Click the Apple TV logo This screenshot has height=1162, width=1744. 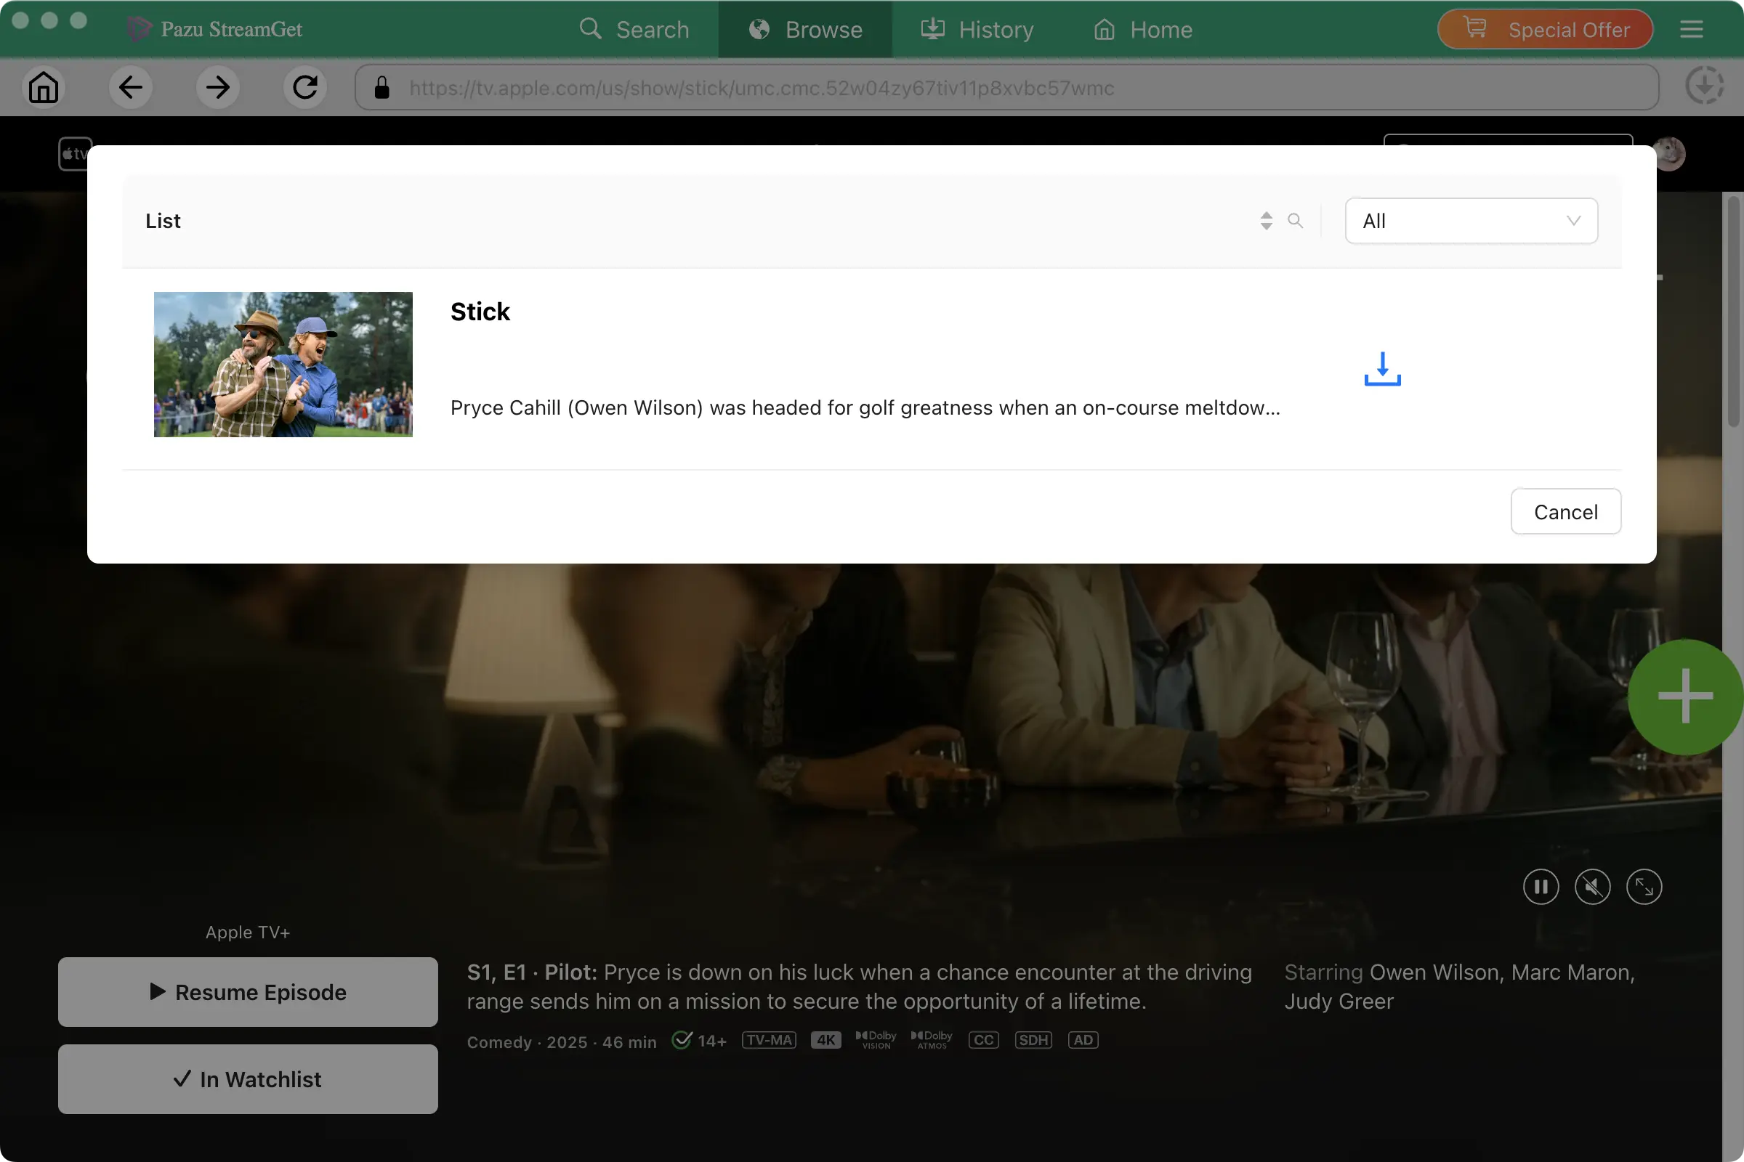(74, 154)
